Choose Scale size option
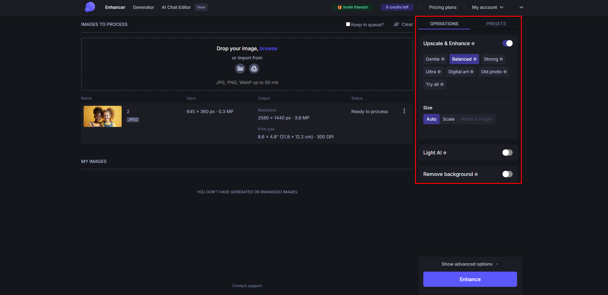This screenshot has height=295, width=608. [449, 119]
